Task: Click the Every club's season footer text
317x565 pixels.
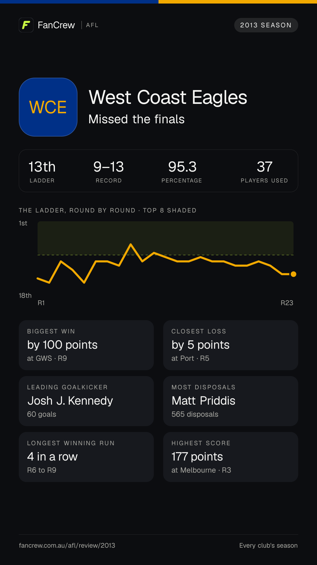Action: (x=268, y=545)
